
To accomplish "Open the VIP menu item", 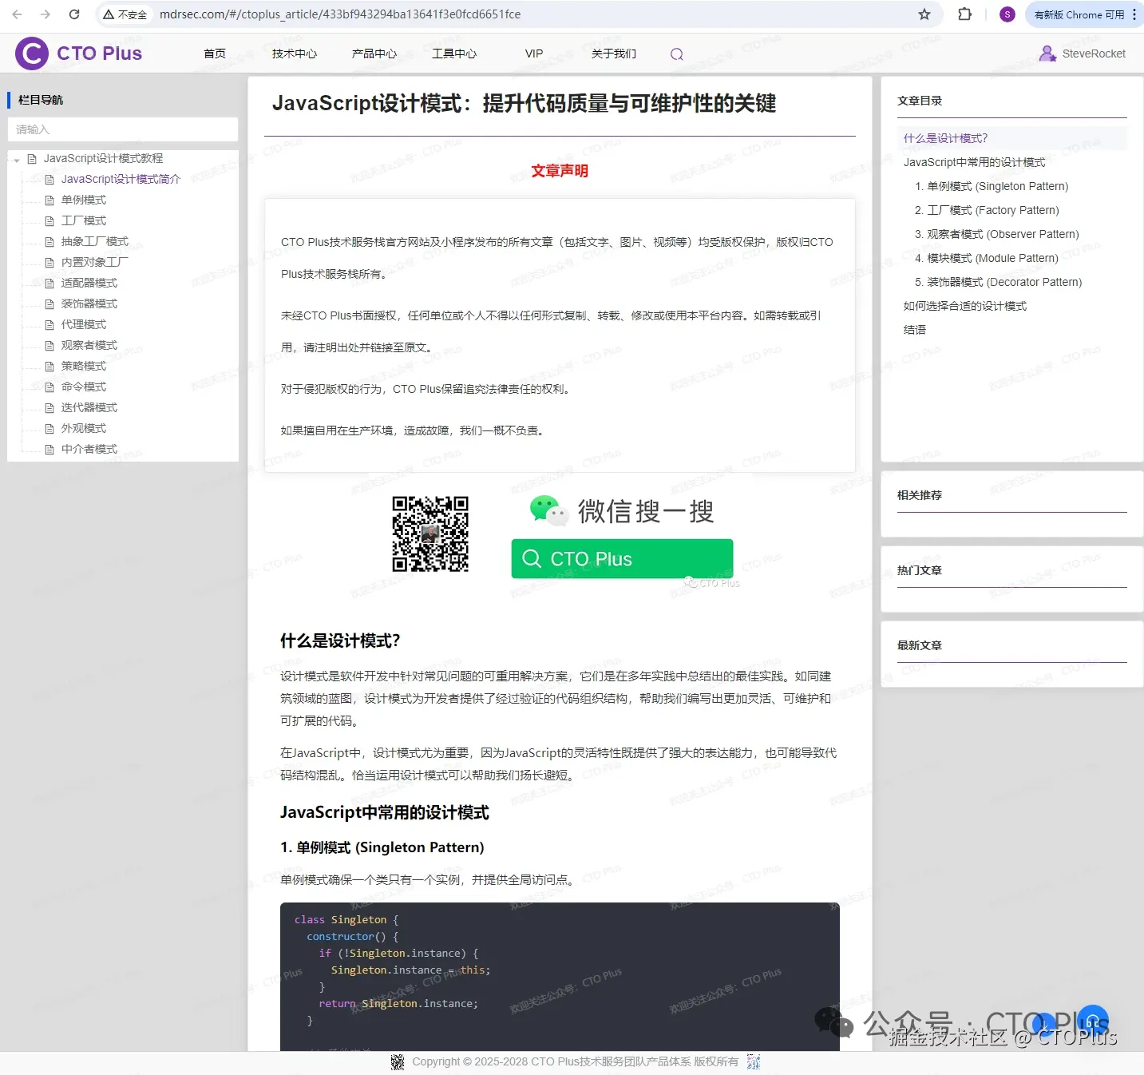I will click(533, 54).
